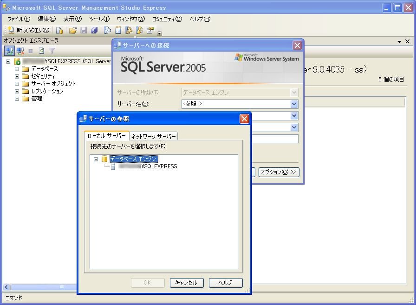Select the セキュリティ tree item

(43, 76)
